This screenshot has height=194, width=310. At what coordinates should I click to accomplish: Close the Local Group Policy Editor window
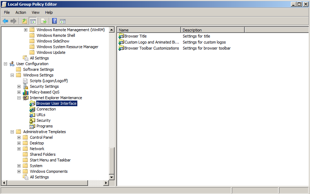coord(305,4)
